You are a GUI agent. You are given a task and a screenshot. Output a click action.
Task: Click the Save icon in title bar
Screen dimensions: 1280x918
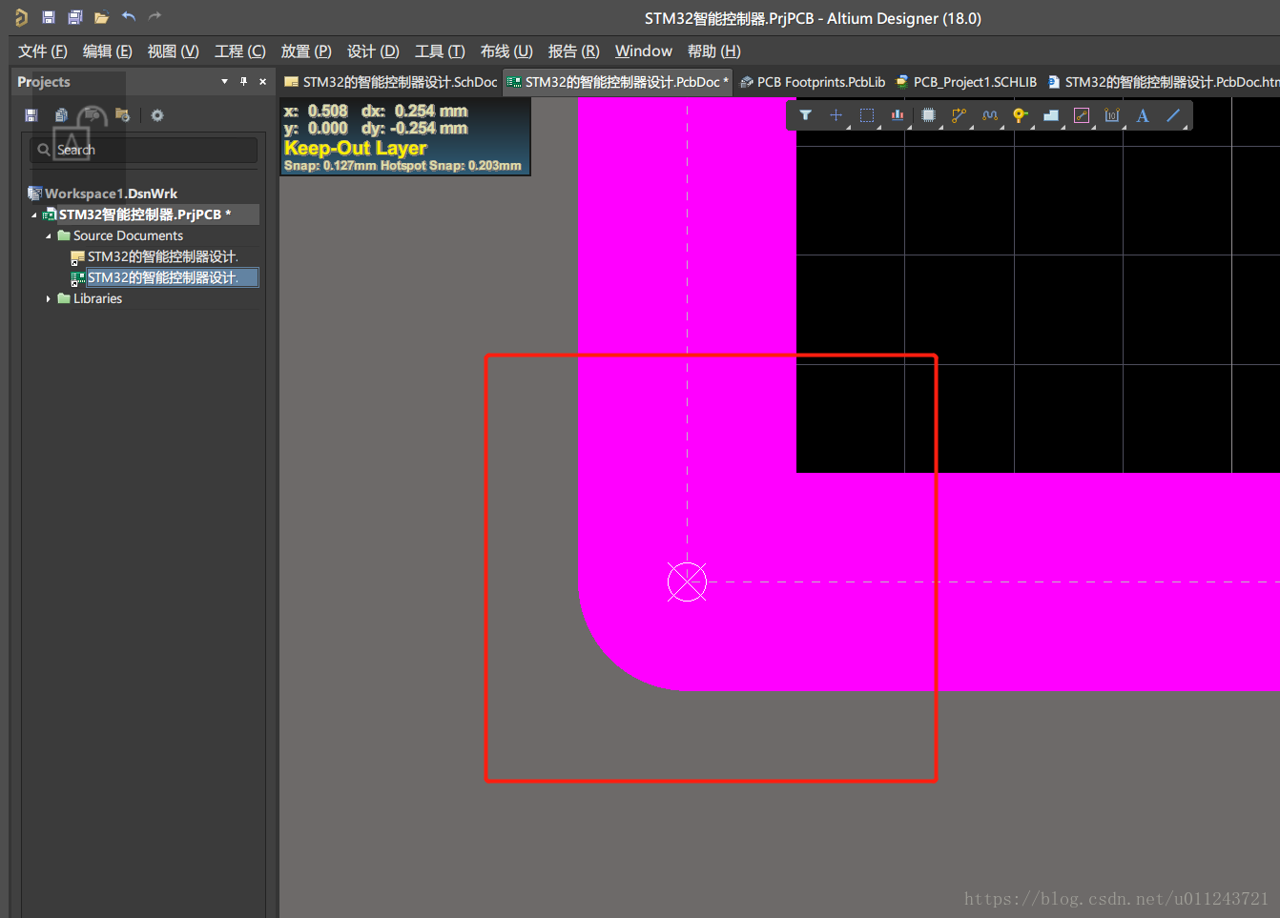(49, 17)
